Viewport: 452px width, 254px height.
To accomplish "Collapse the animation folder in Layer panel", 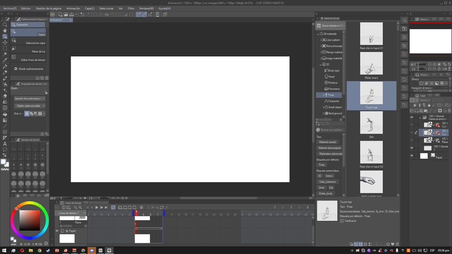I will tap(420, 118).
